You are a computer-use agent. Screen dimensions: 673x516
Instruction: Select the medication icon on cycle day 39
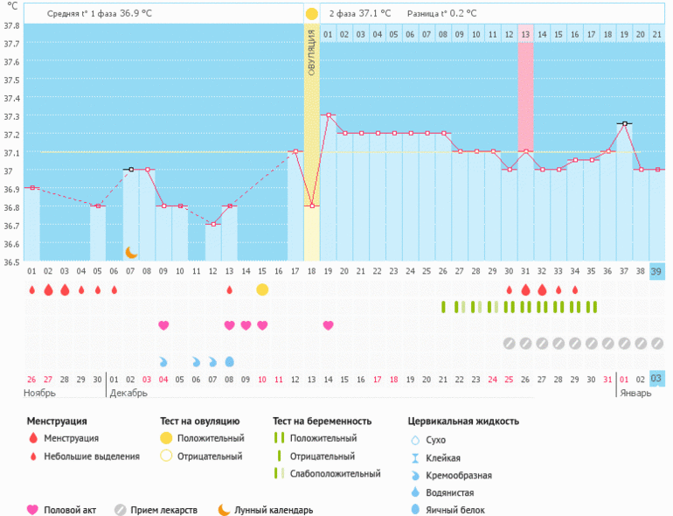(x=657, y=343)
